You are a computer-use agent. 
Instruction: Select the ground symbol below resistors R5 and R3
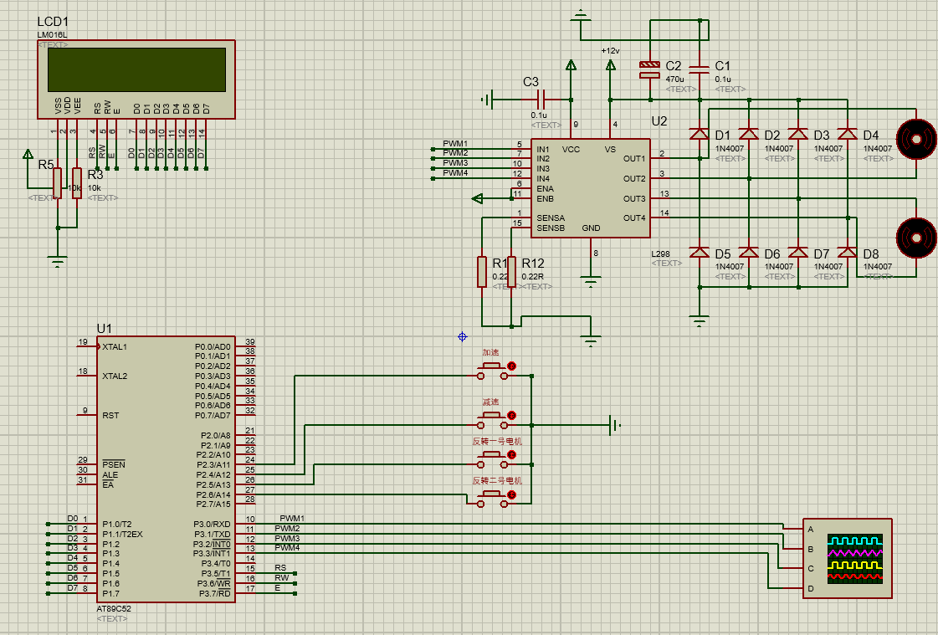(x=58, y=261)
